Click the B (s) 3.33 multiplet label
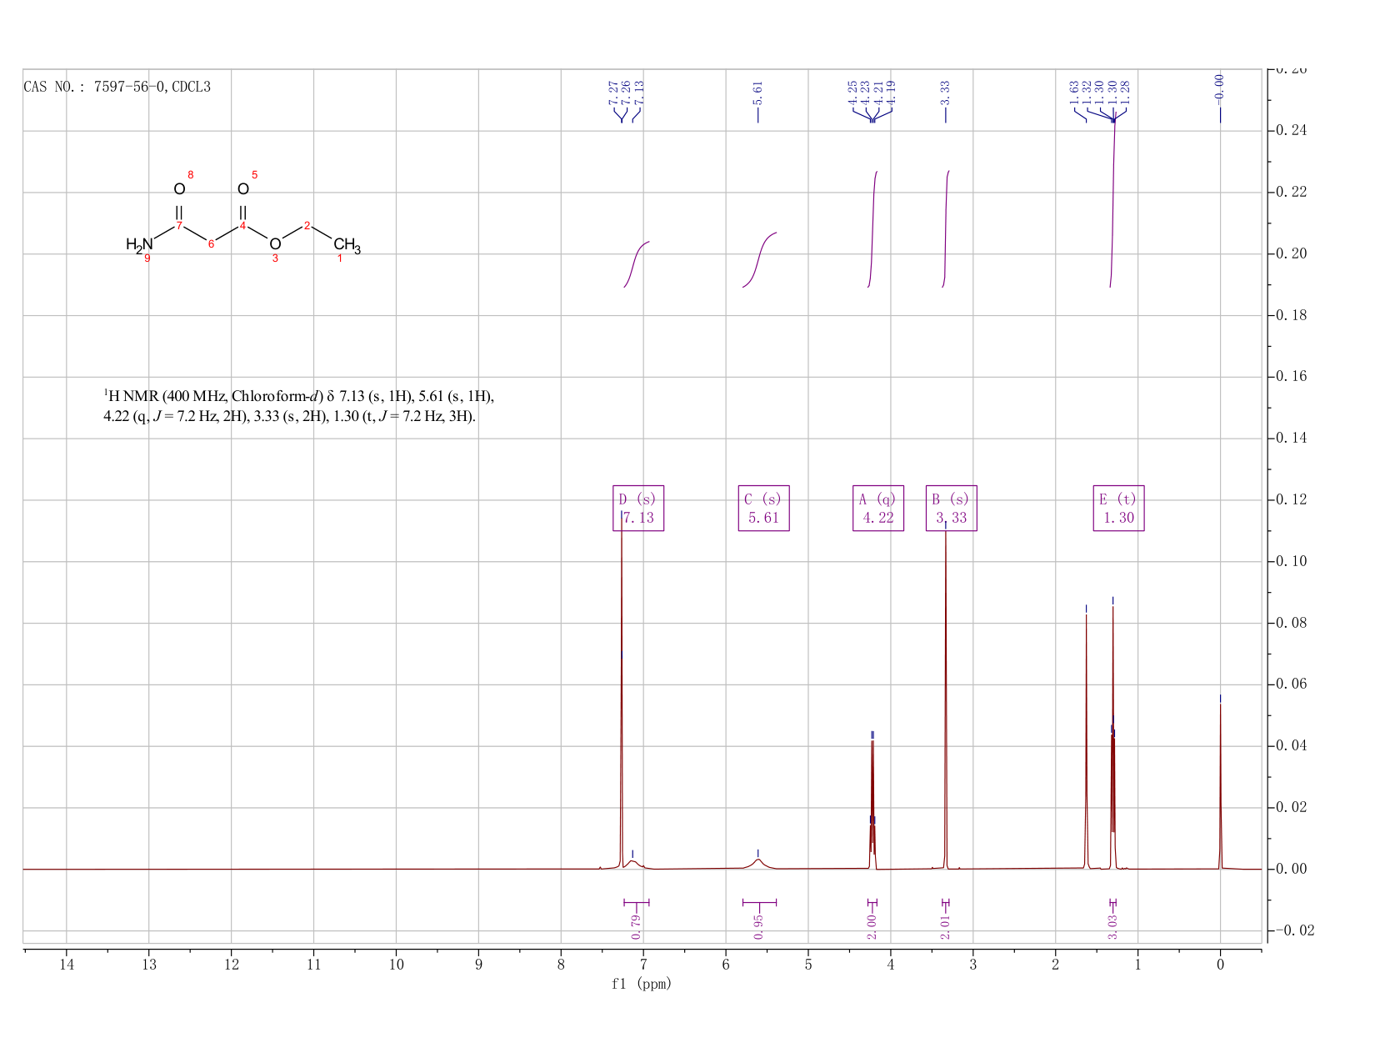Viewport: 1375px width, 1063px height. (952, 509)
